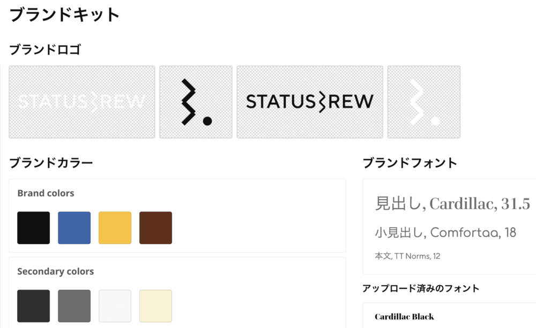Pick the brown brand color swatch
536x328 pixels.
(156, 228)
